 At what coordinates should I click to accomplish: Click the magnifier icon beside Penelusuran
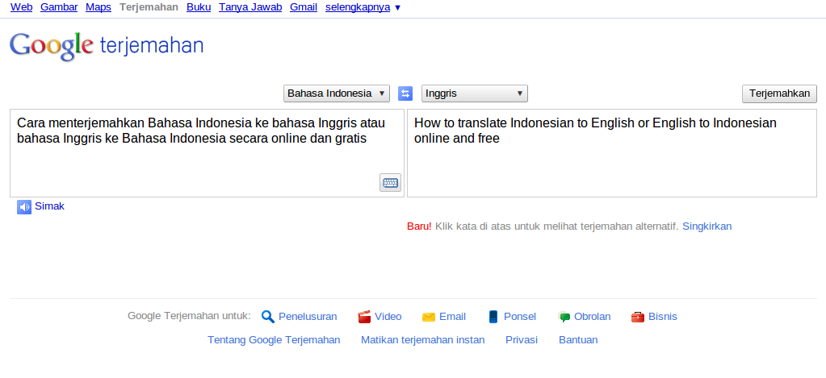click(268, 317)
